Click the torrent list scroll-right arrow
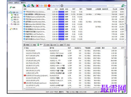Viewport: 131px width, 97px height. (x=123, y=42)
